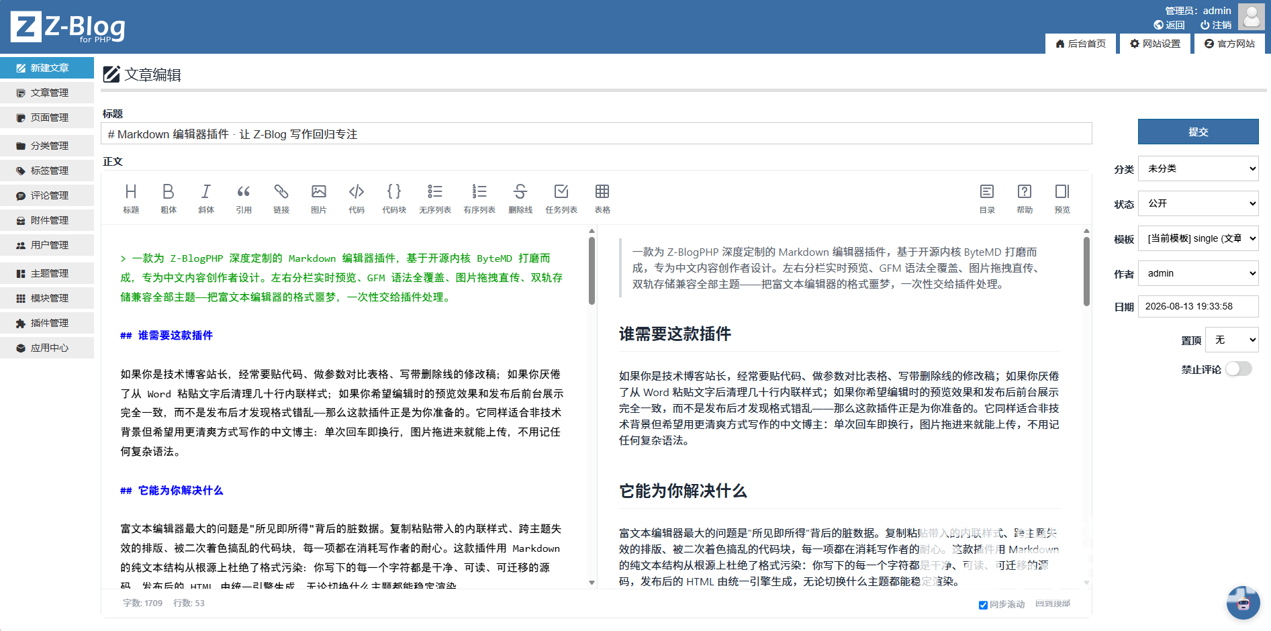Go to 标签管理 in the sidebar
Image resolution: width=1271 pixels, height=631 pixels.
47,171
